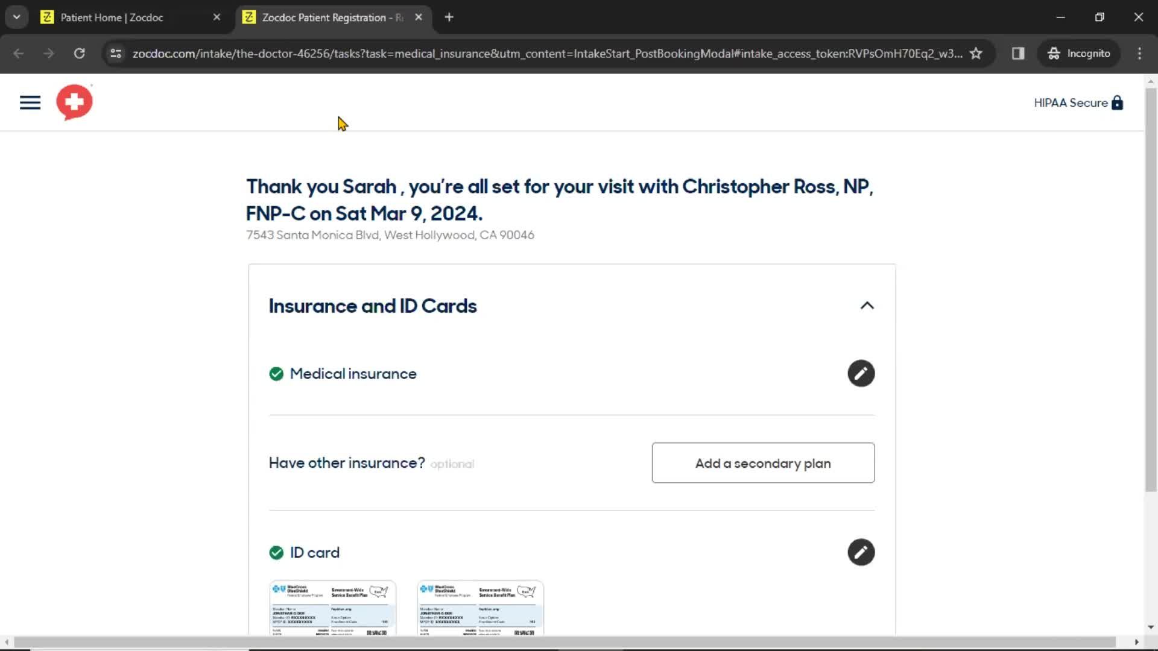Screen dimensions: 1158x651
Task: Open the first ID card thumbnail
Action: pyautogui.click(x=333, y=608)
